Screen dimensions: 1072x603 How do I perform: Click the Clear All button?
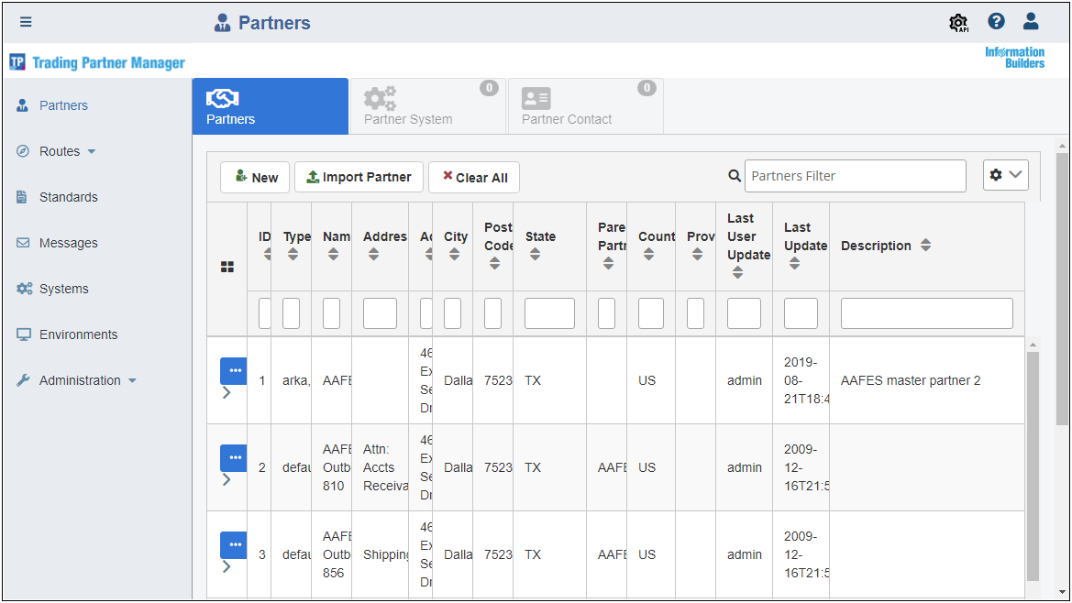tap(474, 177)
